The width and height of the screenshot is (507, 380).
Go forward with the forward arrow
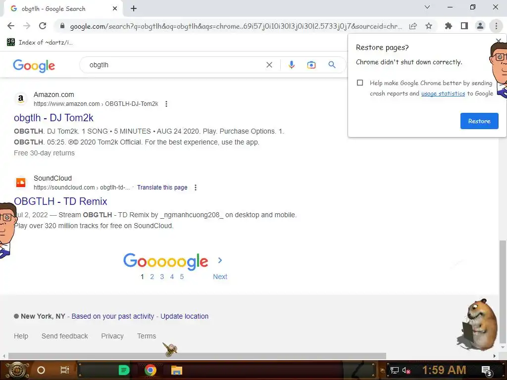27,26
